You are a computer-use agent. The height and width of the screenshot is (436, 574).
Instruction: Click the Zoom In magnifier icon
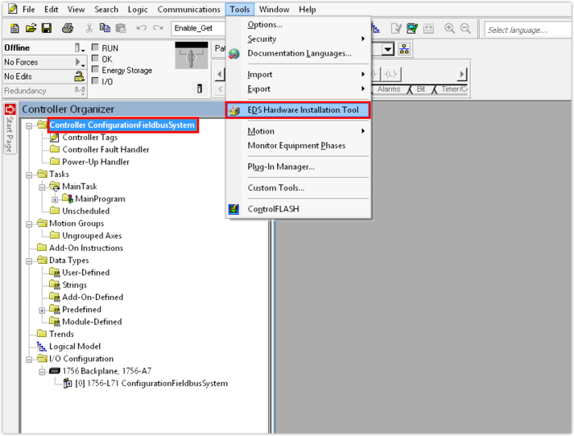[x=449, y=29]
